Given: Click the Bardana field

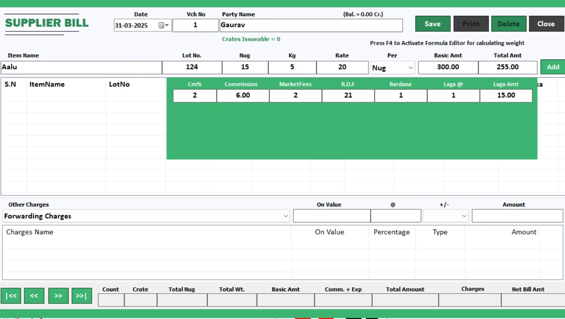Looking at the screenshot, I should point(401,96).
